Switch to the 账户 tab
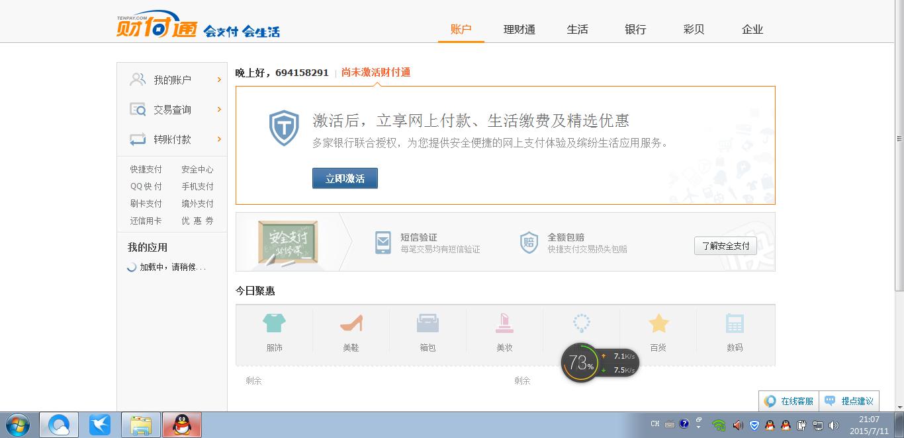The image size is (904, 438). [x=461, y=29]
